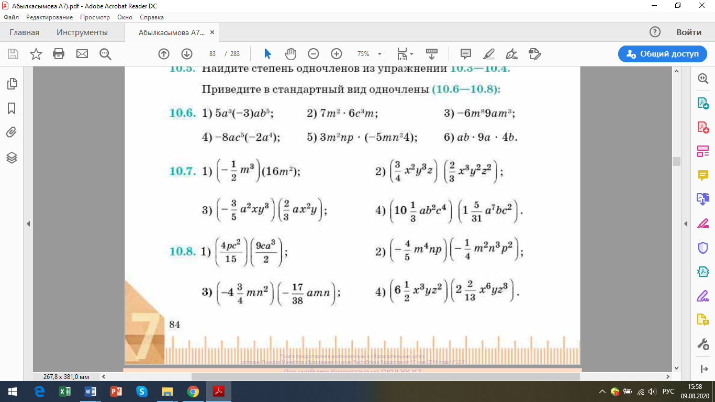The height and width of the screenshot is (402, 715).
Task: Click the search magnifier tool in right pane
Action: (702, 79)
